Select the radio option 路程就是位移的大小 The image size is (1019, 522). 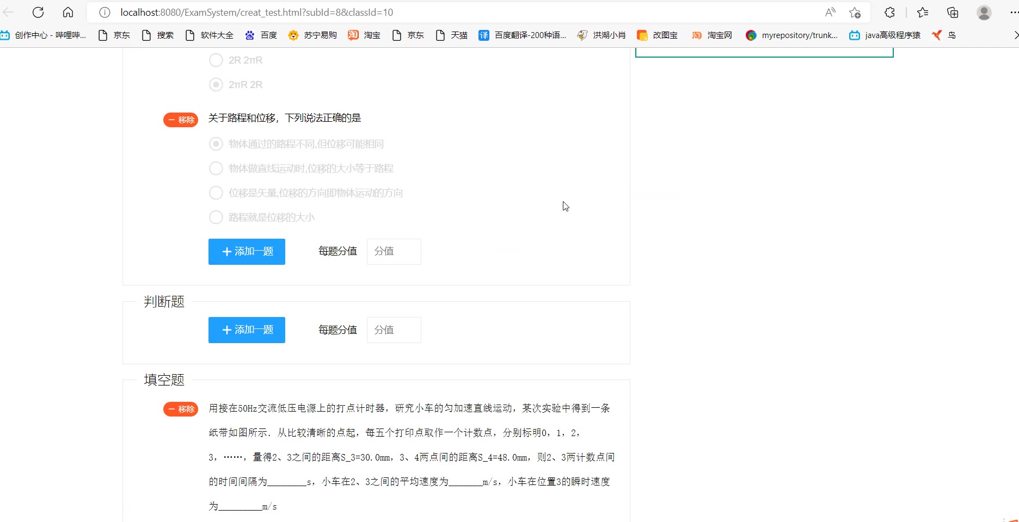216,217
